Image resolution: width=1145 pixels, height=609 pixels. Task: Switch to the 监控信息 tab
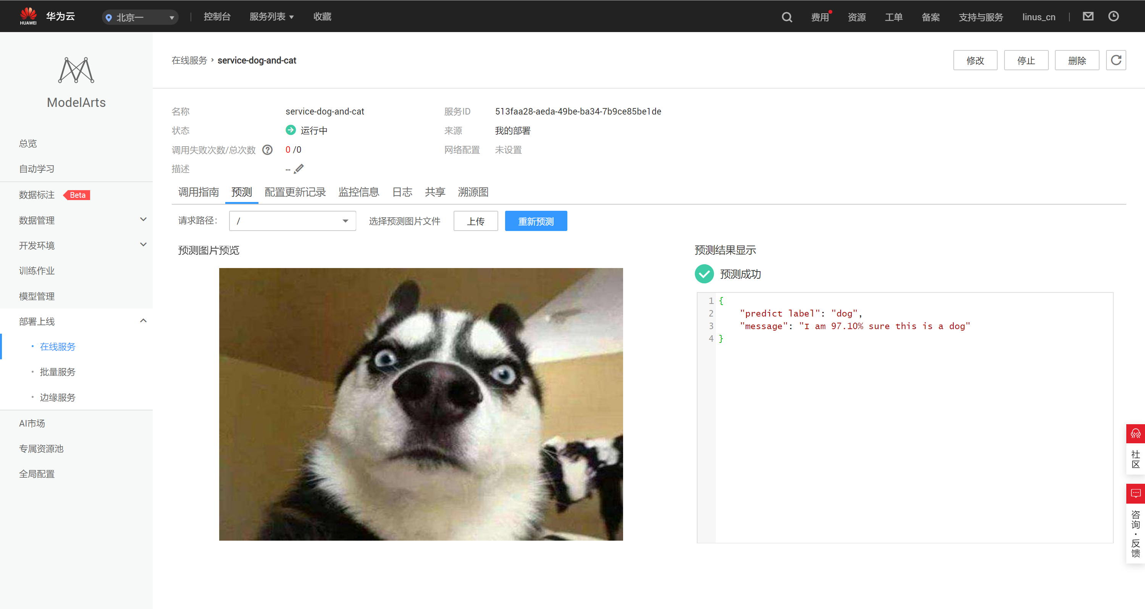tap(358, 192)
